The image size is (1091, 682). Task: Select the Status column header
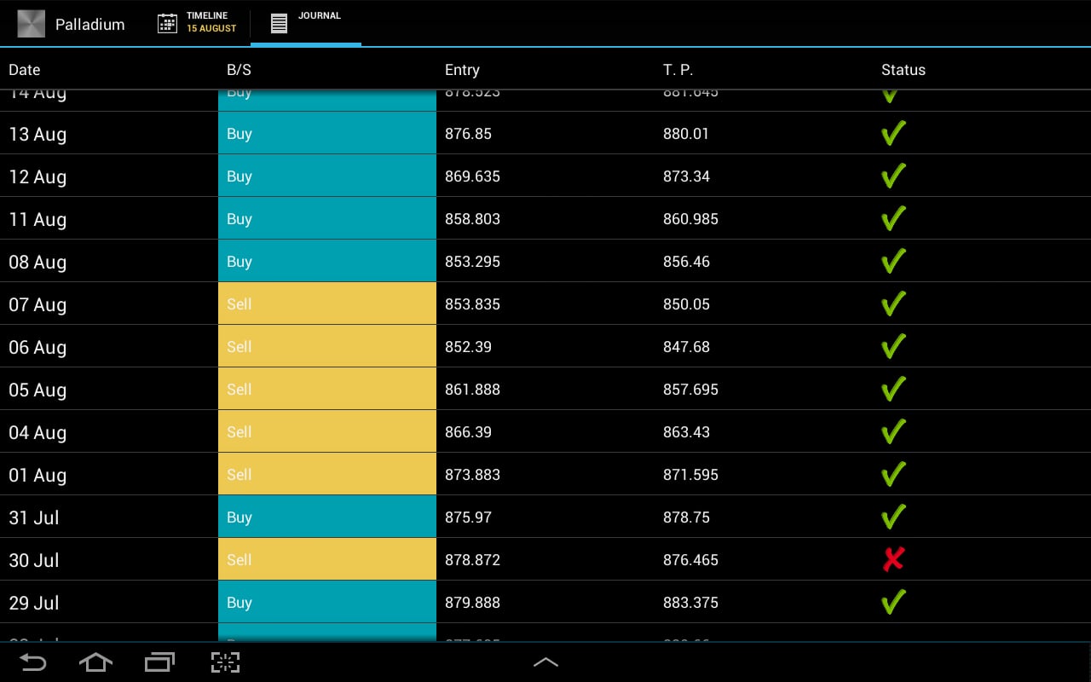click(x=903, y=70)
